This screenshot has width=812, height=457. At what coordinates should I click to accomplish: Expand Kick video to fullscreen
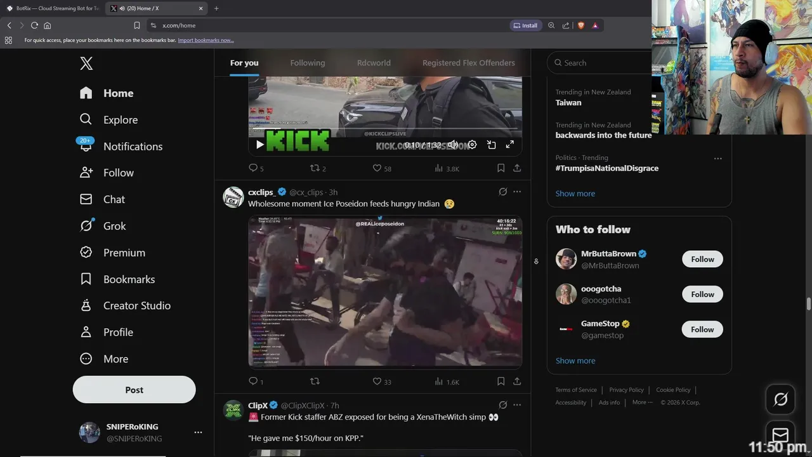(x=509, y=145)
